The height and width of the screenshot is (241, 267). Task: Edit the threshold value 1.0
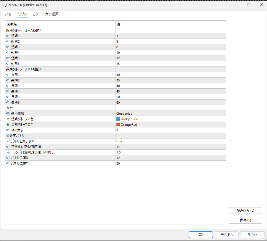(x=170, y=152)
